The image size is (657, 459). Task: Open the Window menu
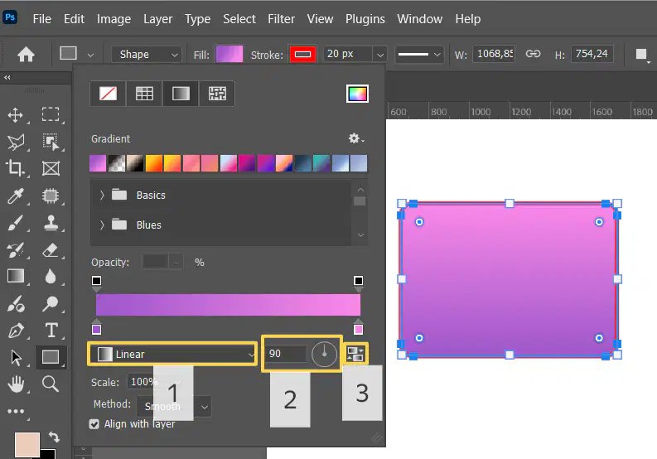(x=420, y=19)
